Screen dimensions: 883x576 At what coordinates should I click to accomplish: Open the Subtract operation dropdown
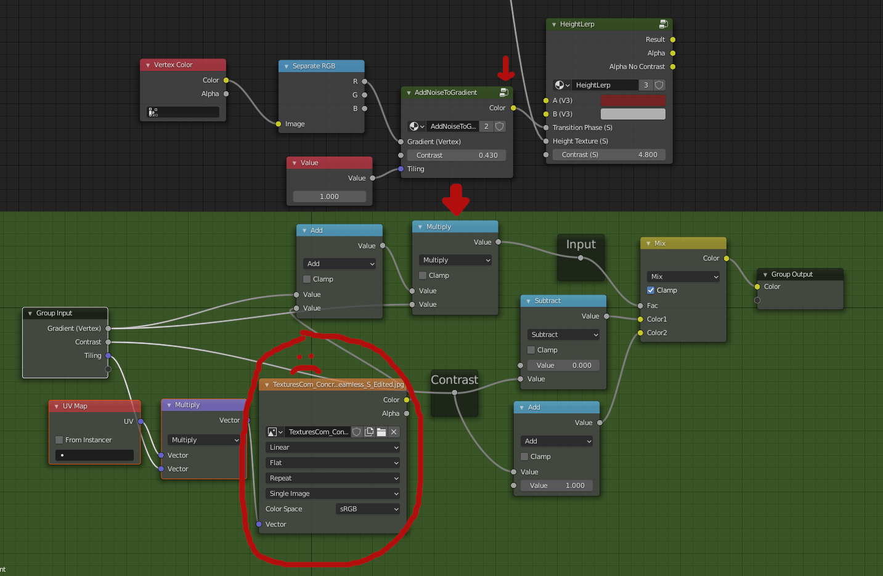pyautogui.click(x=563, y=335)
